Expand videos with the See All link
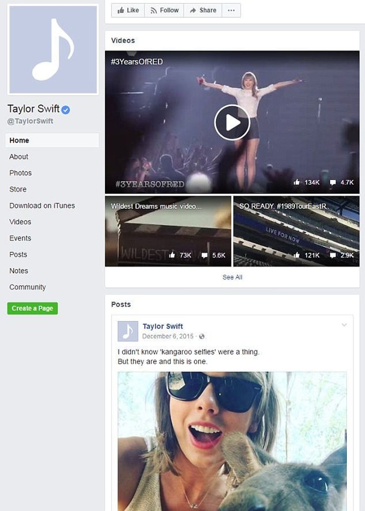The image size is (365, 511). pos(232,277)
